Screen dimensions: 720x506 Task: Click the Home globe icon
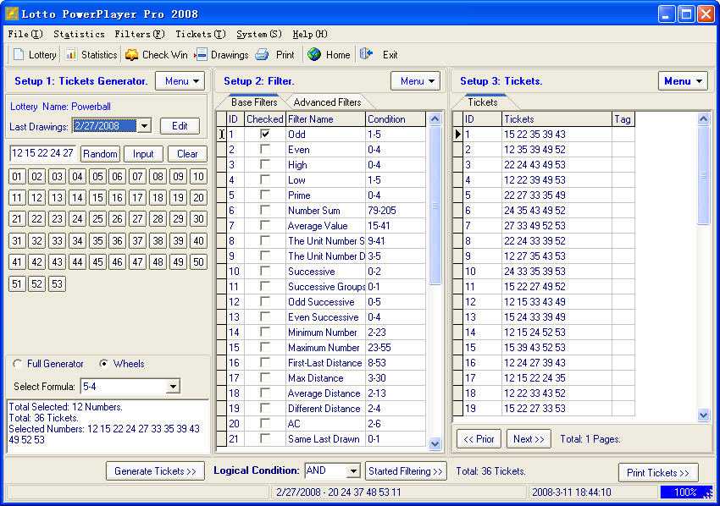coord(314,54)
